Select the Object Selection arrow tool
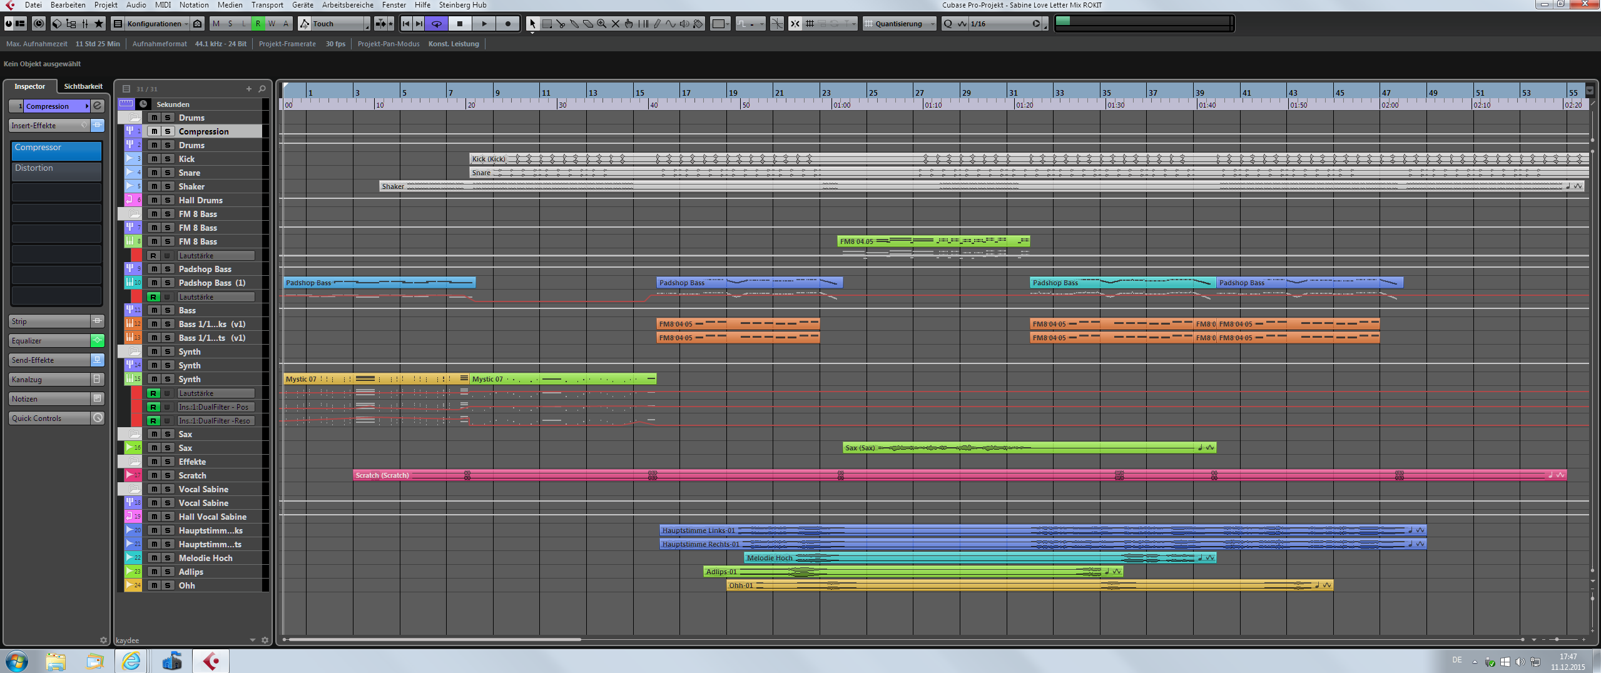 pos(532,24)
